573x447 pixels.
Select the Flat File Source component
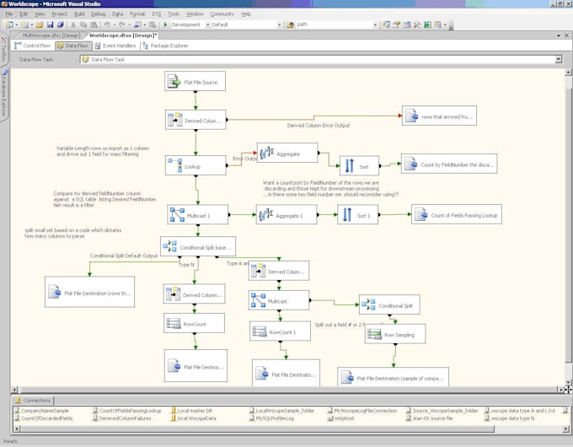coord(195,82)
